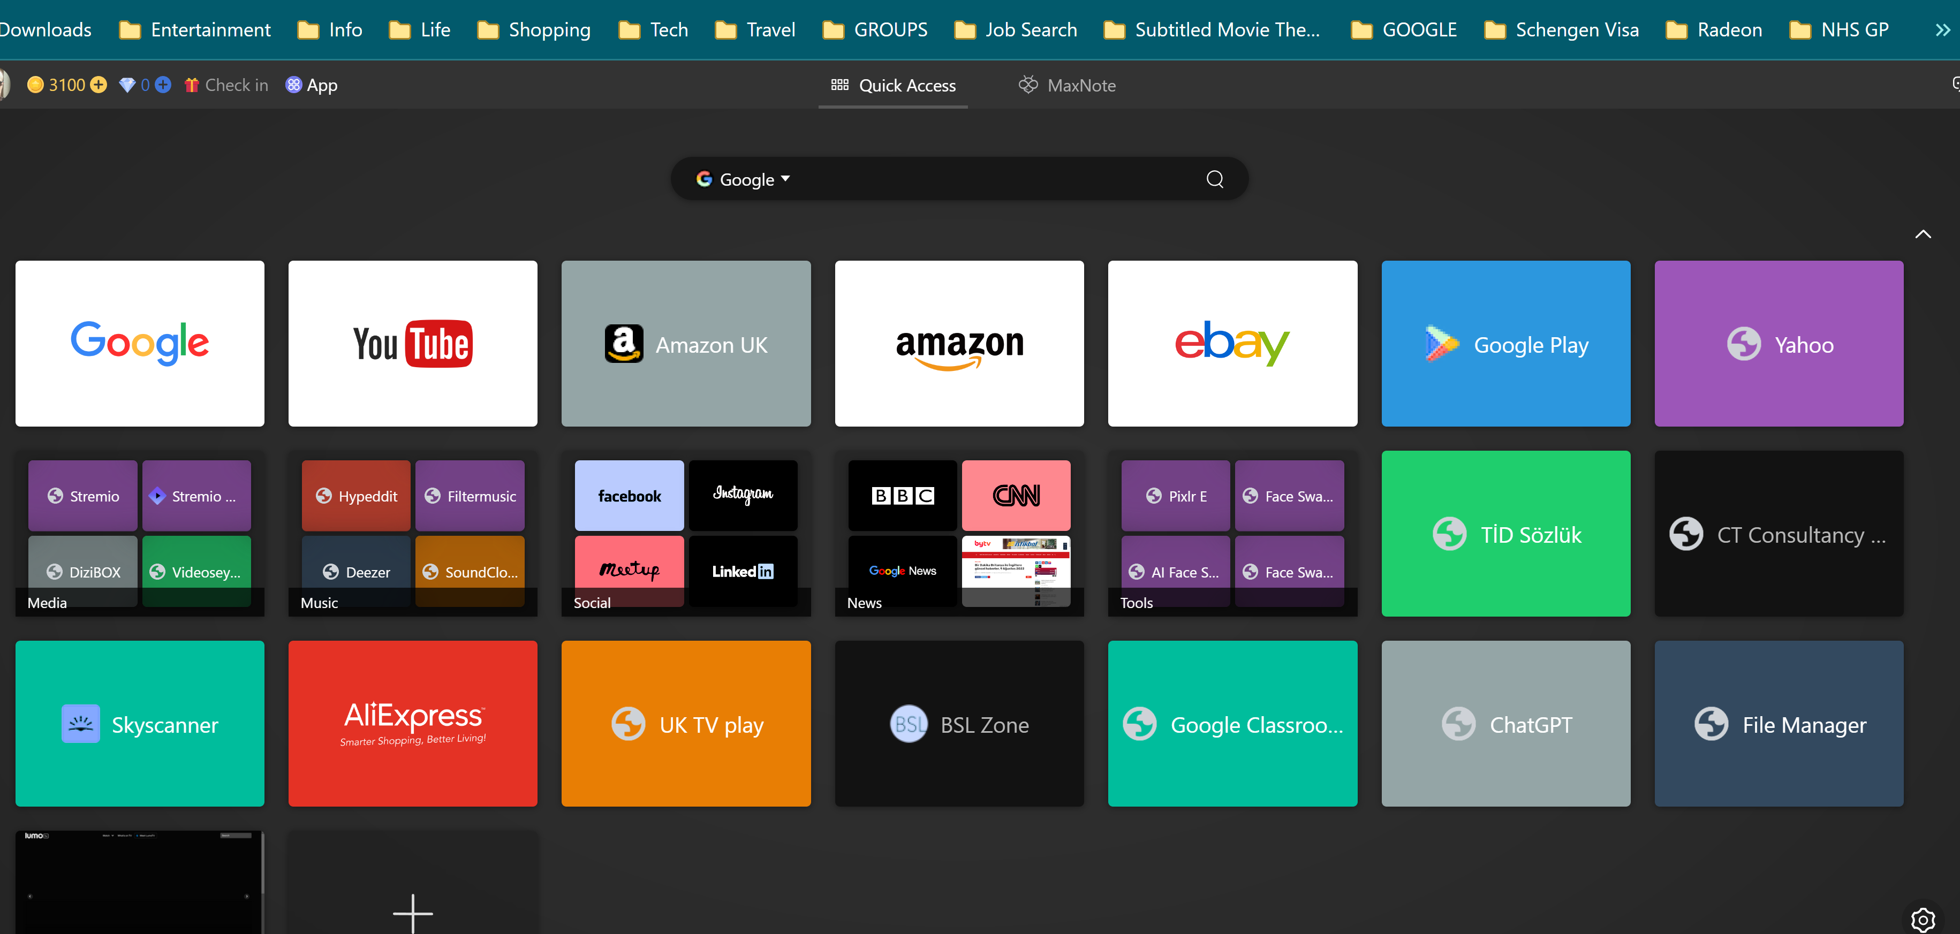Open the Life bookmarks folder
The image size is (1960, 934).
click(x=419, y=29)
